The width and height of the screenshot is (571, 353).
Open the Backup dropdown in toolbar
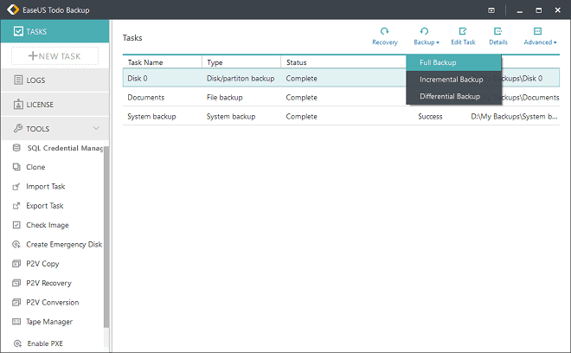coord(427,35)
